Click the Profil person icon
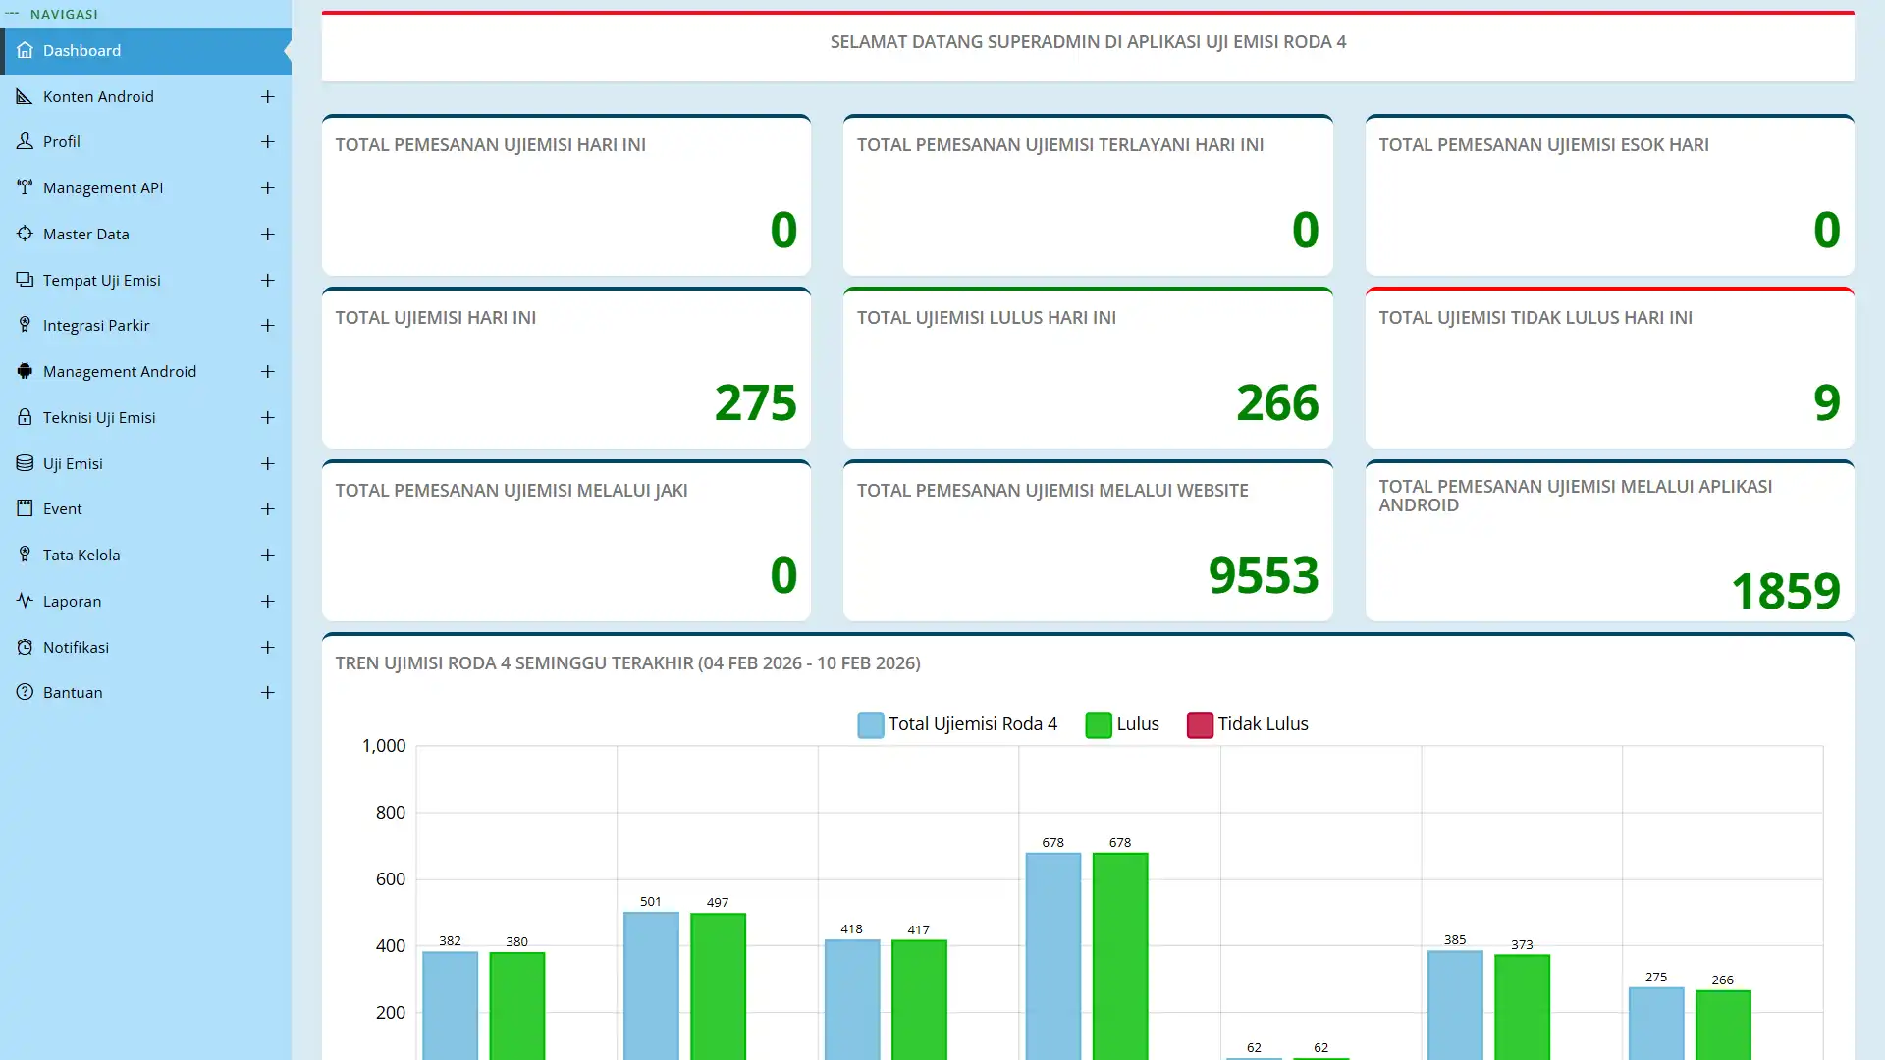The image size is (1885, 1060). 25,141
